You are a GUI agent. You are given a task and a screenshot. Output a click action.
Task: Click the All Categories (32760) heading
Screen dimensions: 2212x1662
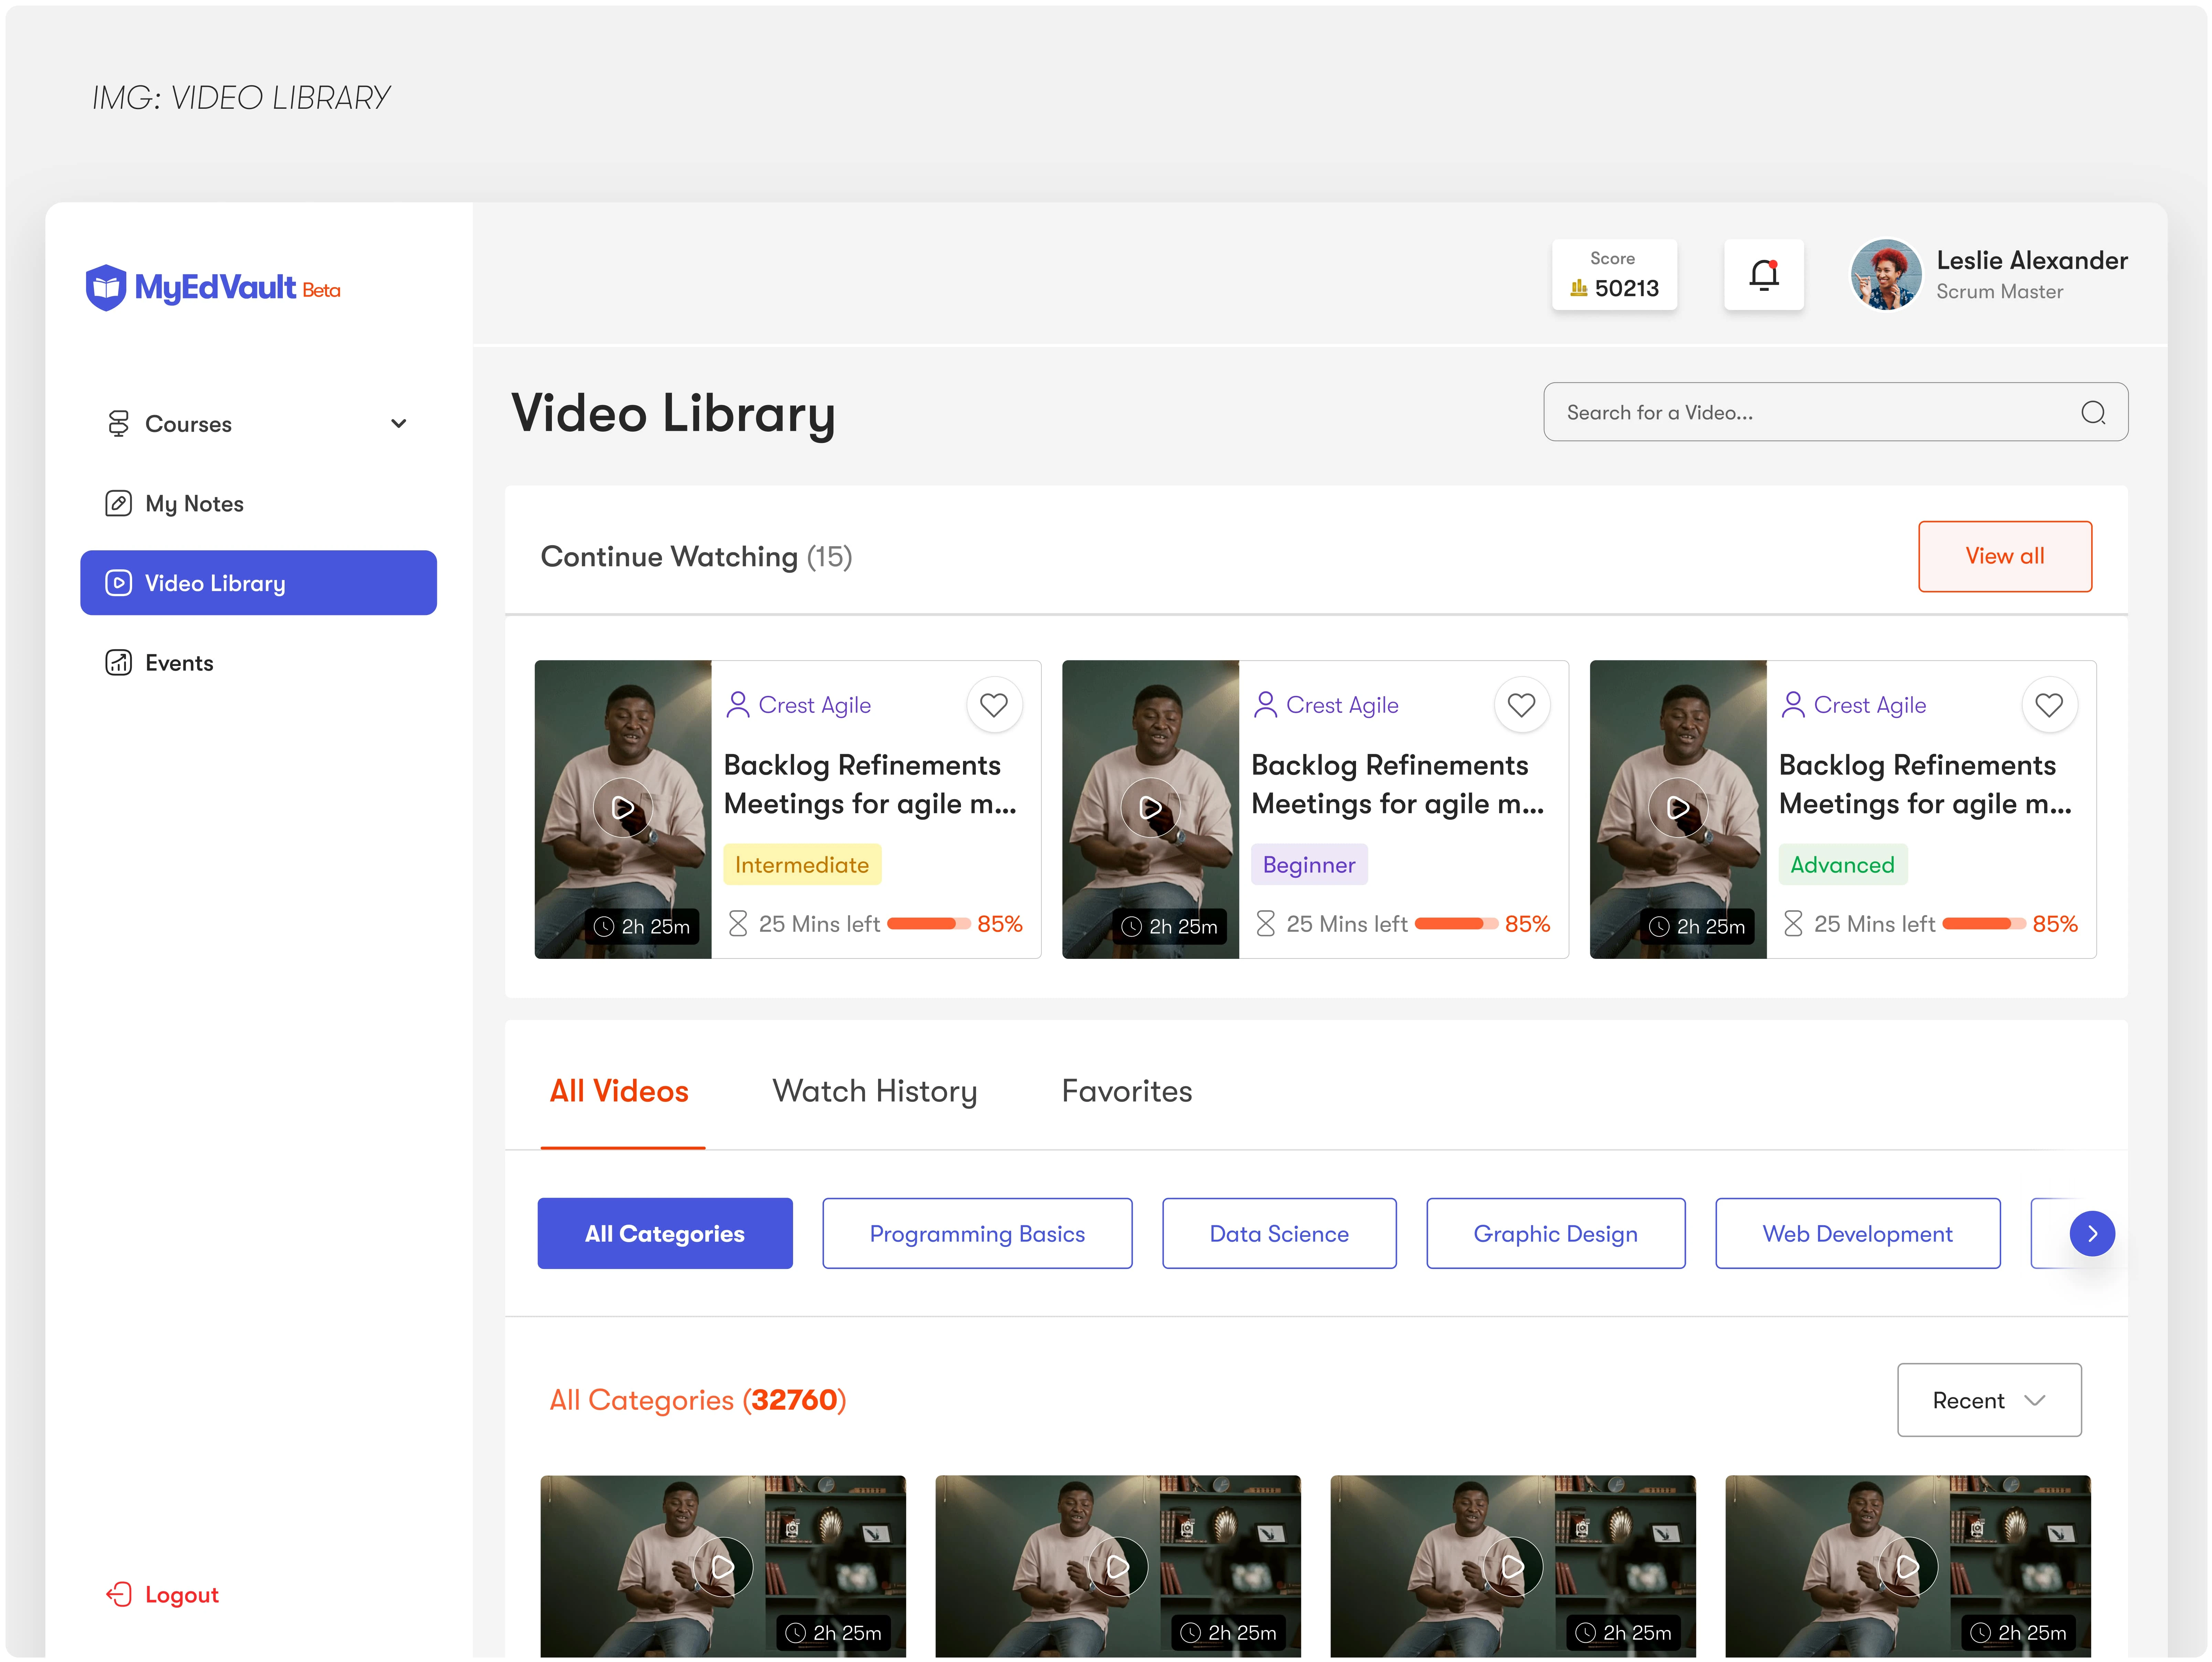coord(698,1400)
